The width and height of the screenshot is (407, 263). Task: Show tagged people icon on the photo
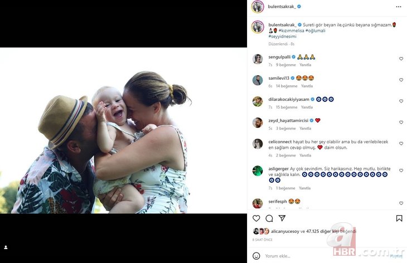[6, 247]
